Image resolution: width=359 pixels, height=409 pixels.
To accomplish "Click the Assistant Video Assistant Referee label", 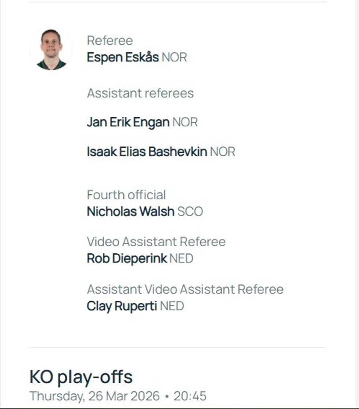I will click(x=185, y=289).
